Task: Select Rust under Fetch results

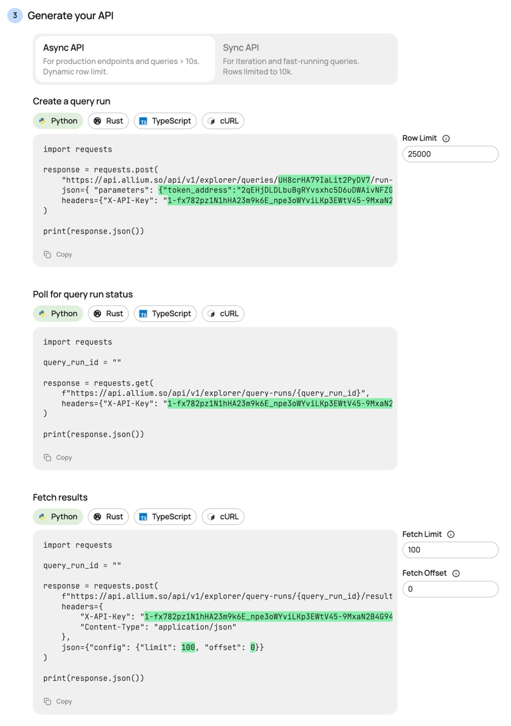Action: point(108,517)
